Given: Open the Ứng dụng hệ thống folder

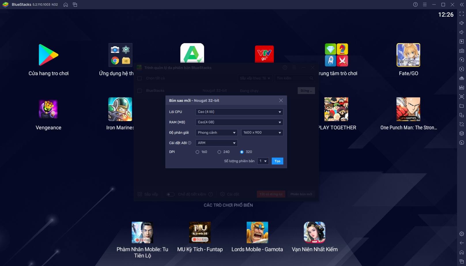Looking at the screenshot, I should pos(120,55).
